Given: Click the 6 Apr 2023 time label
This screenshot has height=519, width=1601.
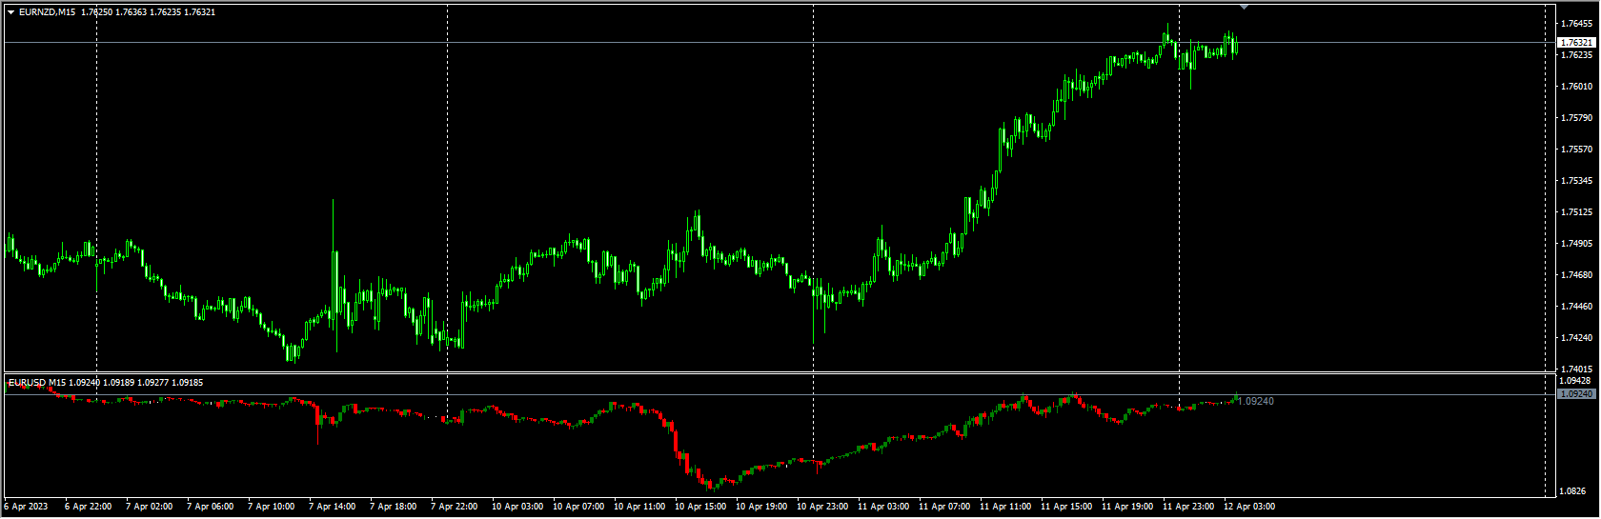Looking at the screenshot, I should [x=26, y=507].
